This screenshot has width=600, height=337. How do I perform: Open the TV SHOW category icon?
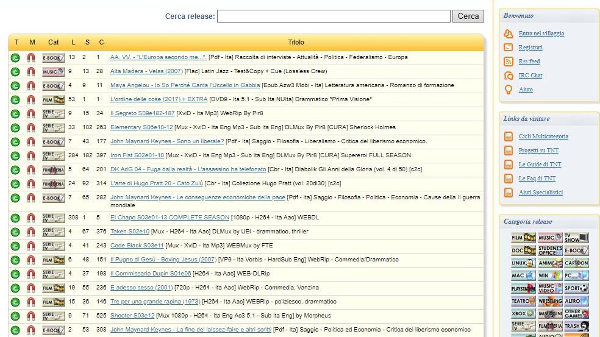tap(576, 238)
